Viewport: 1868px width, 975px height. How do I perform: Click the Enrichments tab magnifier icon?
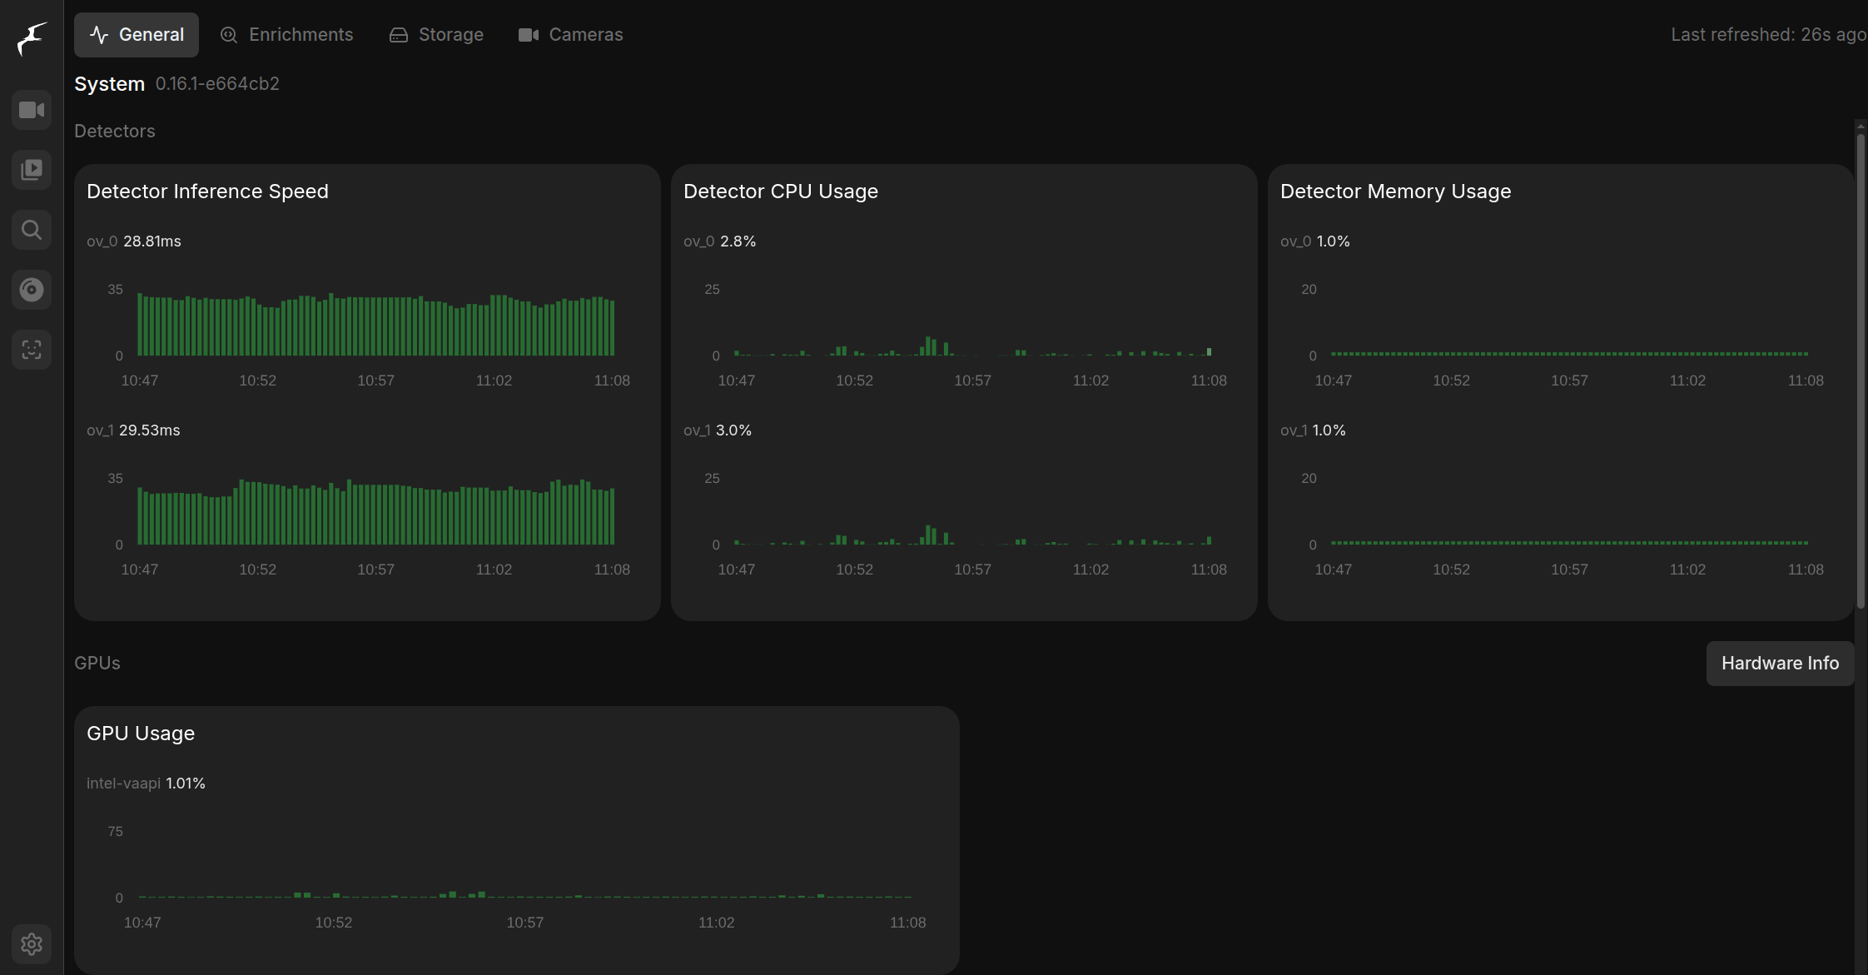[x=229, y=35]
